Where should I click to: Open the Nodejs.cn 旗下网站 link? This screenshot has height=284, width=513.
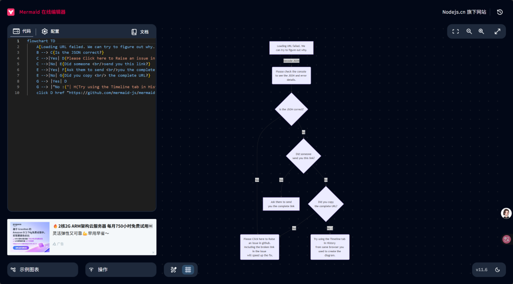click(x=464, y=12)
